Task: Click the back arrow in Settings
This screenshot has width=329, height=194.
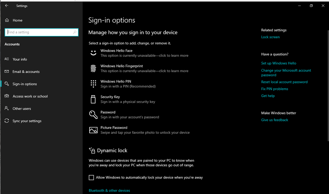Action: tap(7, 6)
